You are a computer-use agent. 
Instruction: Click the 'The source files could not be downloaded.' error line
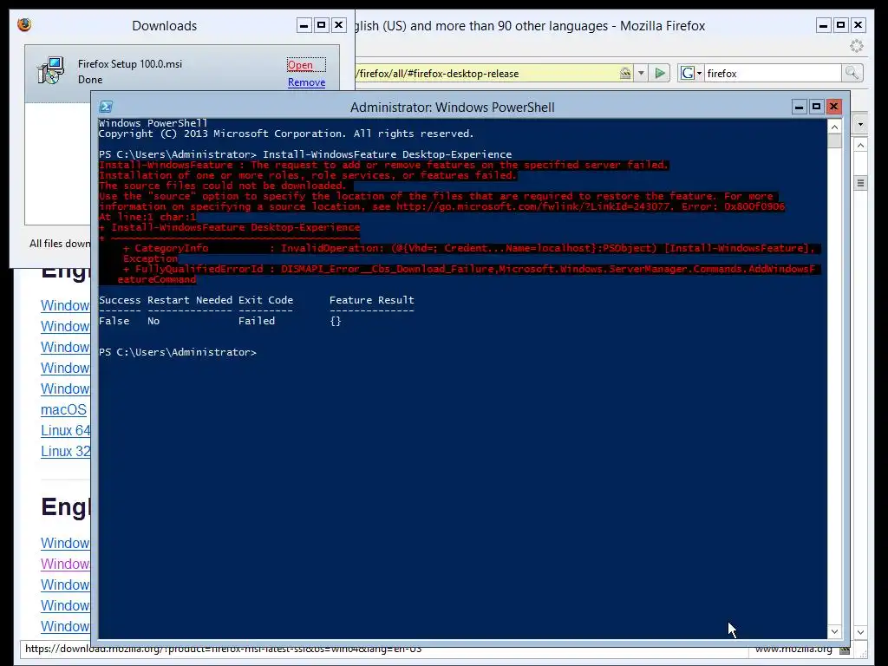(222, 186)
